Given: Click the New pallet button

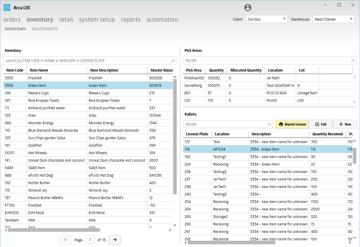Looking at the screenshot, I should (345, 124).
